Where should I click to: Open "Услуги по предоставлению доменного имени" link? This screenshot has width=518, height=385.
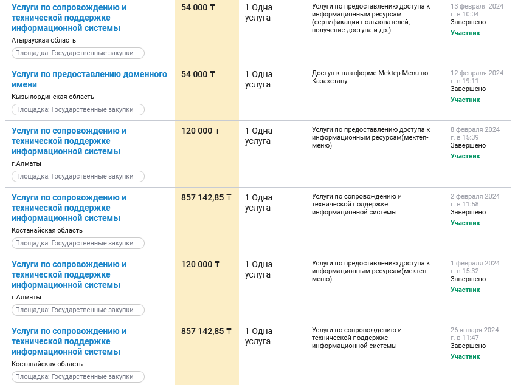tap(89, 80)
